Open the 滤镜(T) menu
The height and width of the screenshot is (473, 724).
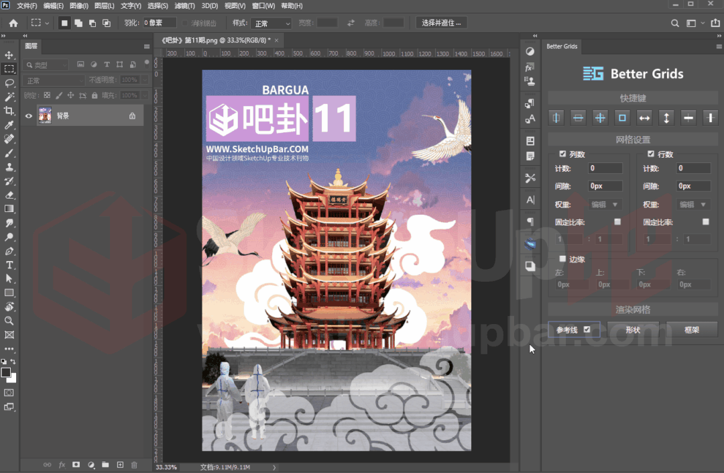click(185, 6)
